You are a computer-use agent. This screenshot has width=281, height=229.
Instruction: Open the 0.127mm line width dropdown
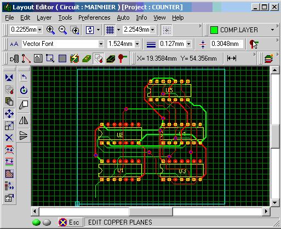189,44
